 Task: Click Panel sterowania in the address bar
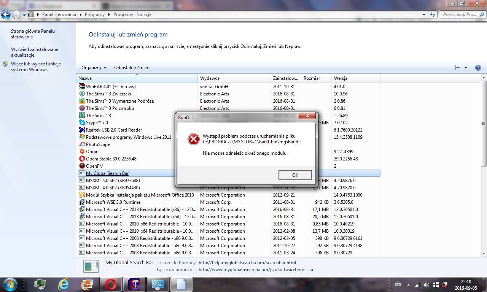(59, 14)
